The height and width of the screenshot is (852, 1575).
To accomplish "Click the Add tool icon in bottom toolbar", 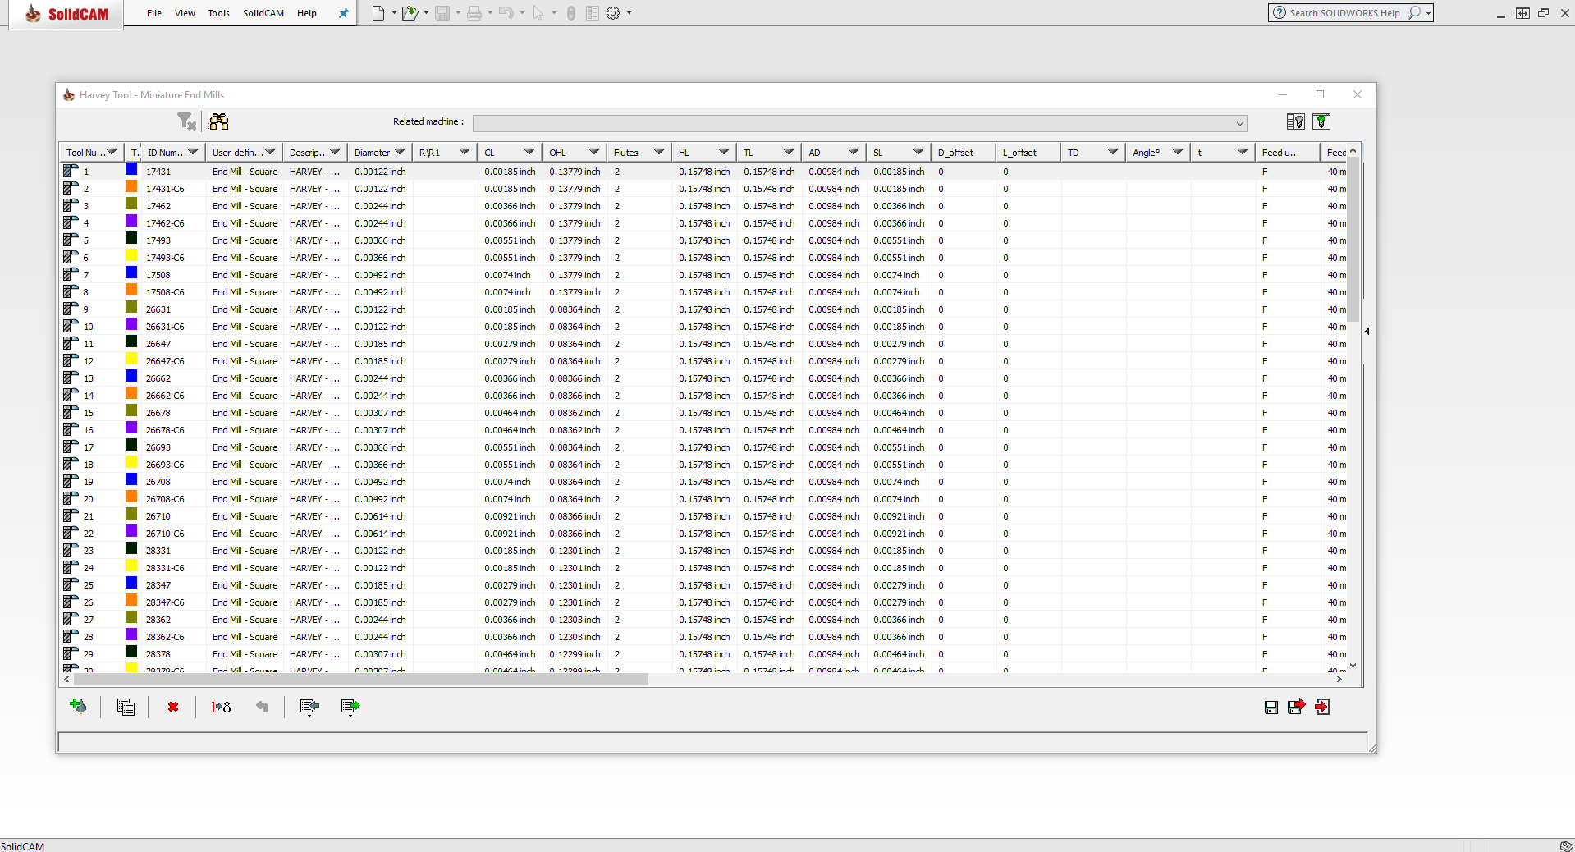I will pos(79,707).
